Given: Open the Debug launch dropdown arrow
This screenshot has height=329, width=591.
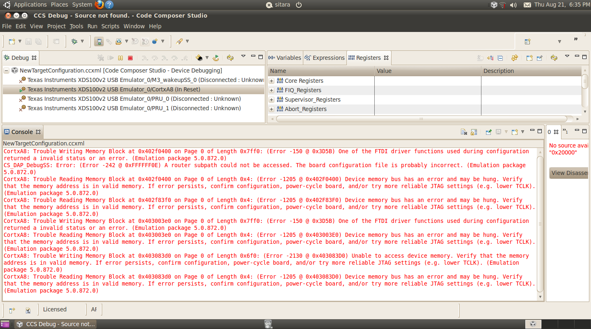Looking at the screenshot, I should [82, 41].
